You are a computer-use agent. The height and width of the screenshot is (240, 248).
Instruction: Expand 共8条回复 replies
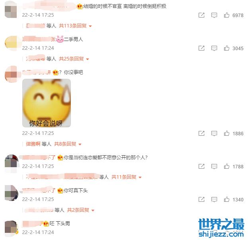tap(68, 144)
